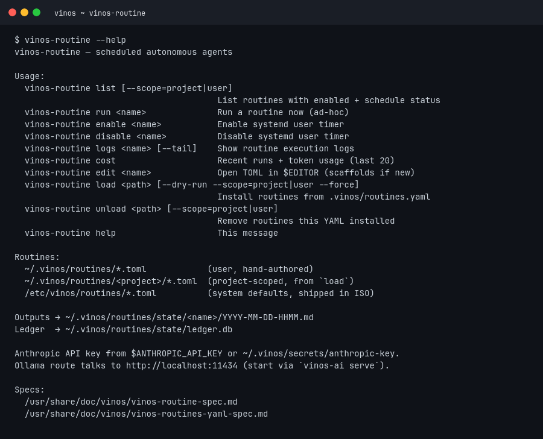Click 'Enable systemd user timer' description
Image resolution: width=543 pixels, height=439 pixels.
click(x=281, y=125)
